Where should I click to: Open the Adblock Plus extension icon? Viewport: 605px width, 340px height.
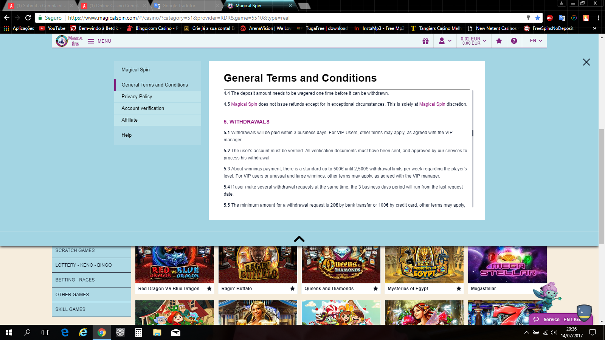(x=550, y=18)
